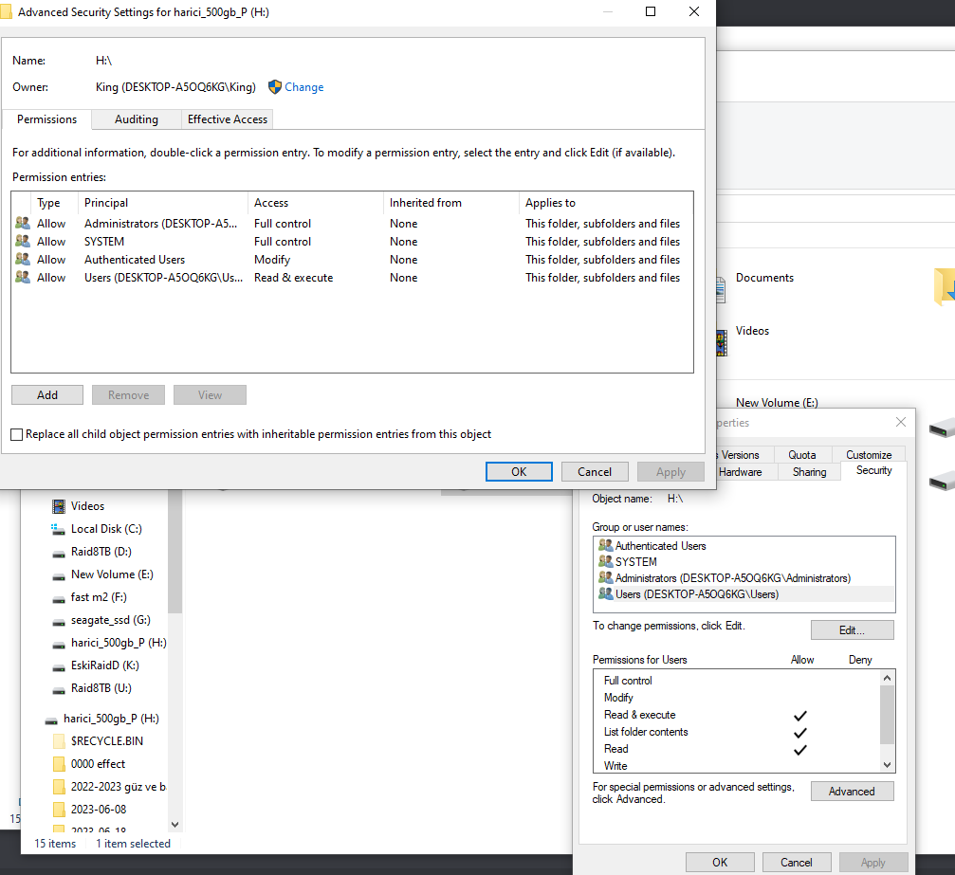Click the Change owner link

click(x=303, y=87)
